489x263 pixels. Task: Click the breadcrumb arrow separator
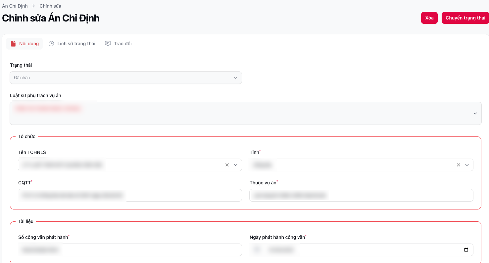[34, 6]
